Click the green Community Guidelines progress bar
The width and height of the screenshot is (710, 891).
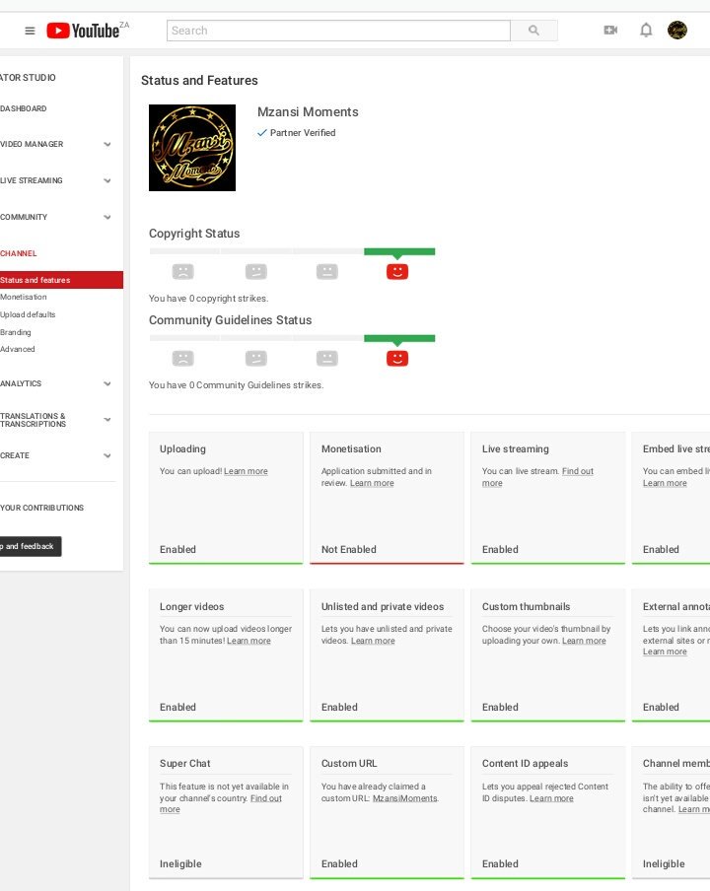[399, 339]
